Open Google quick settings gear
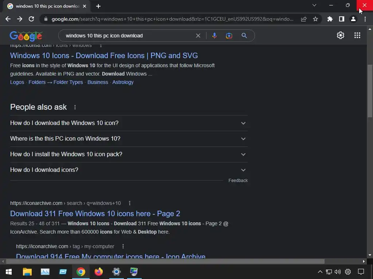373x279 pixels. click(x=341, y=35)
